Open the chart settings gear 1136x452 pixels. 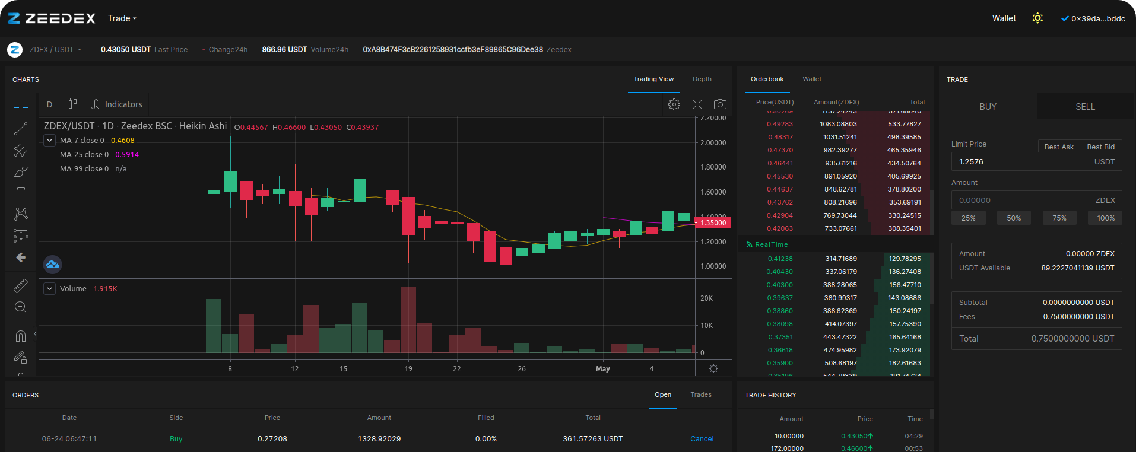click(674, 104)
